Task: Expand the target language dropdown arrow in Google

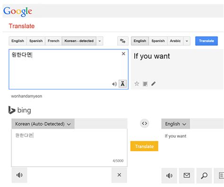Action: pyautogui.click(x=187, y=41)
